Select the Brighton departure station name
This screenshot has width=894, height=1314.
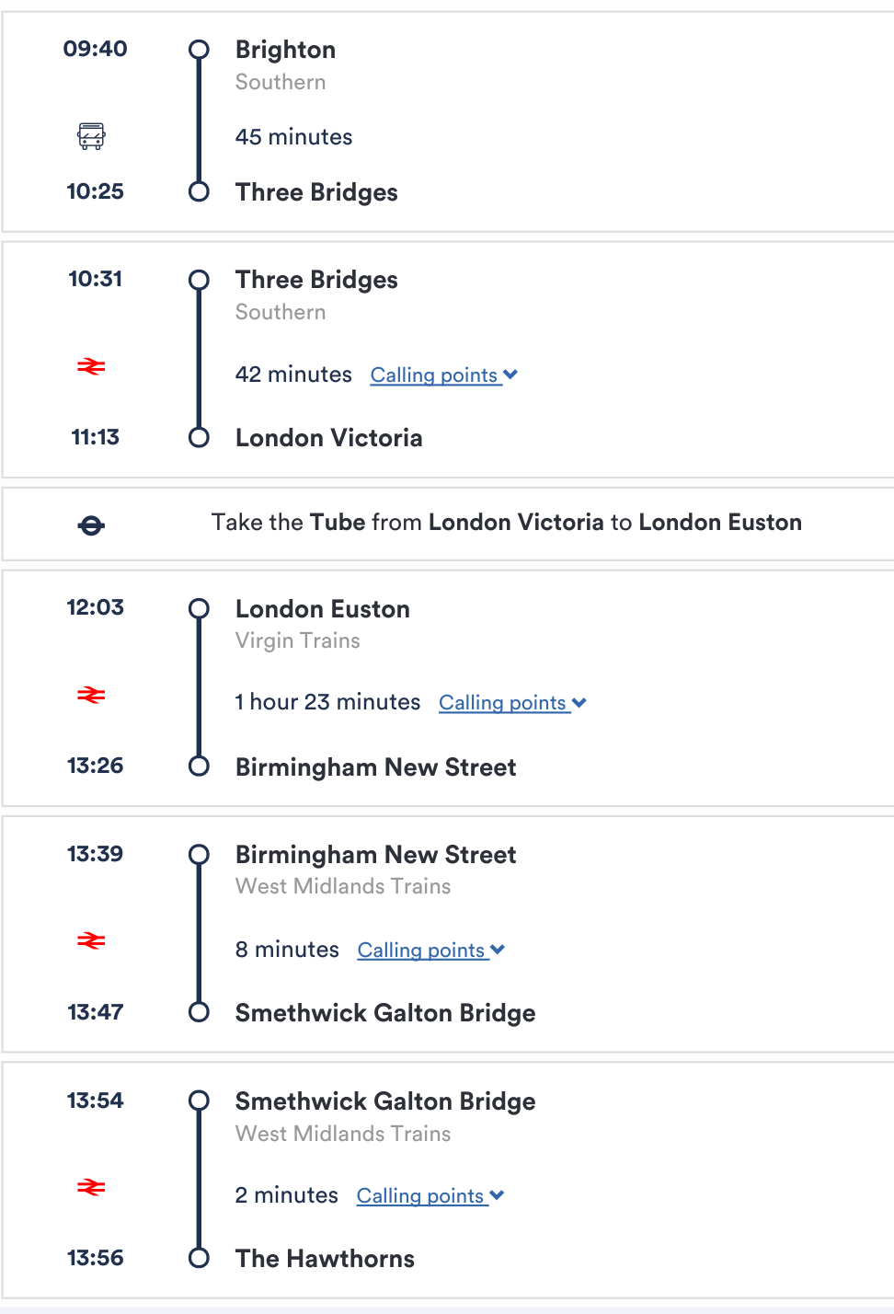click(x=285, y=50)
